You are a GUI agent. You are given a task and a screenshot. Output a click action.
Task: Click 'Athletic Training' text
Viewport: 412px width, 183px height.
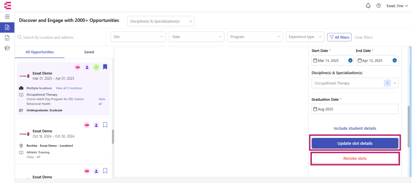tap(38, 152)
